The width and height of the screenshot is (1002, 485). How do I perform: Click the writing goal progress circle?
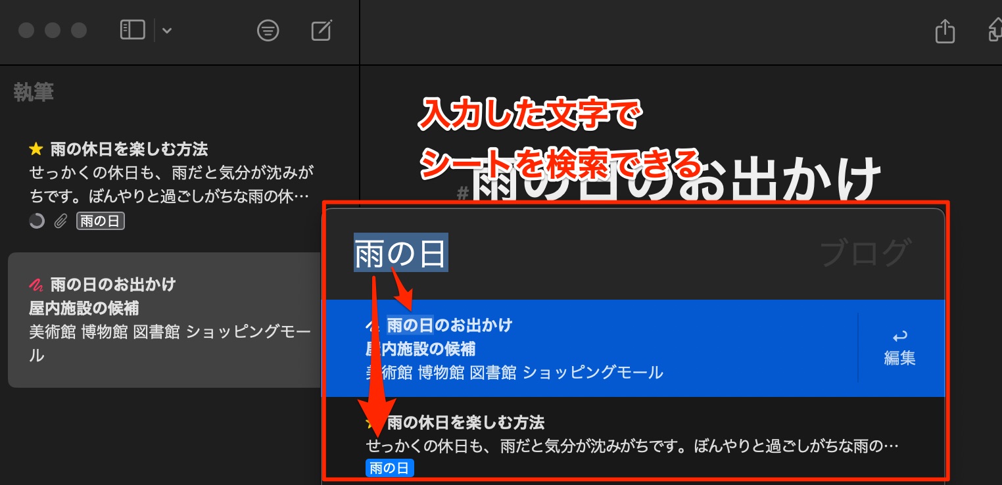tap(37, 221)
